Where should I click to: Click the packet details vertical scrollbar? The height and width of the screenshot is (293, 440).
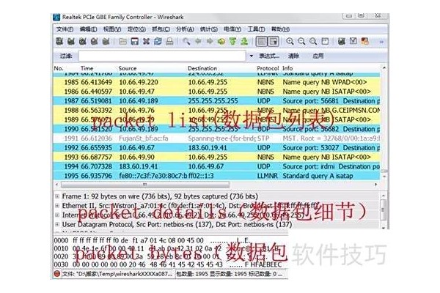[x=384, y=210]
